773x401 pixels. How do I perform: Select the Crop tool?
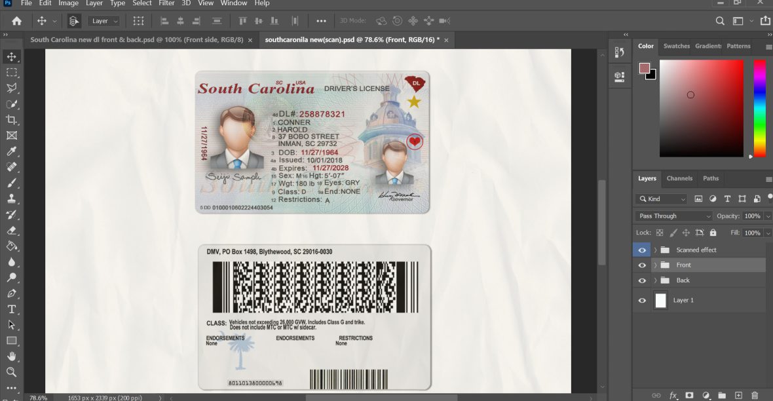pos(10,120)
